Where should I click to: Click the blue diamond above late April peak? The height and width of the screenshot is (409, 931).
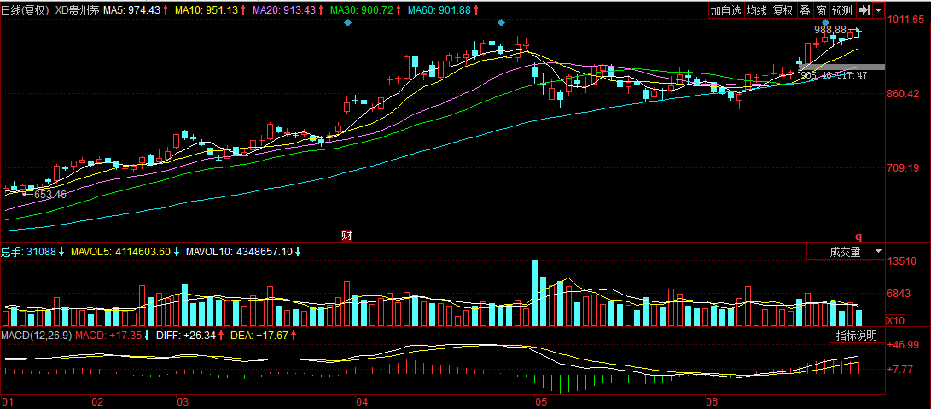pyautogui.click(x=501, y=22)
